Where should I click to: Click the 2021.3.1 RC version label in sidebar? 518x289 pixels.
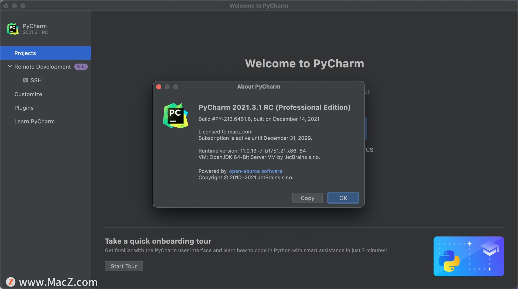[36, 32]
